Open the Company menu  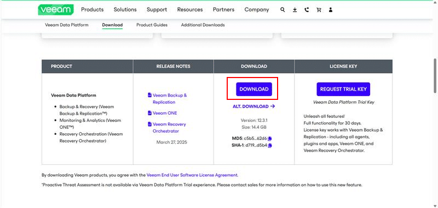(257, 10)
